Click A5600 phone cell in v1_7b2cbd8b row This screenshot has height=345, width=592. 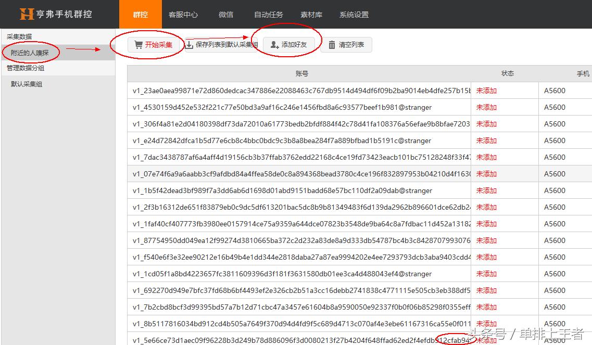(x=555, y=307)
